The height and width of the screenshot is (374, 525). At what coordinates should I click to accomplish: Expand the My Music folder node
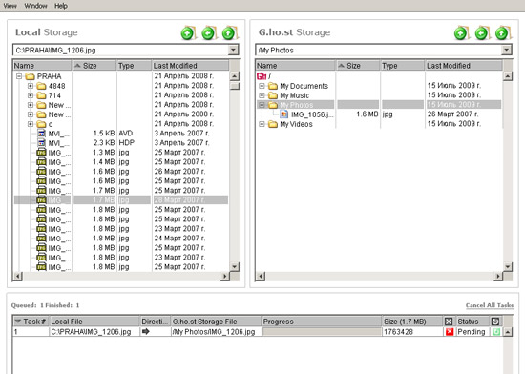coord(262,95)
